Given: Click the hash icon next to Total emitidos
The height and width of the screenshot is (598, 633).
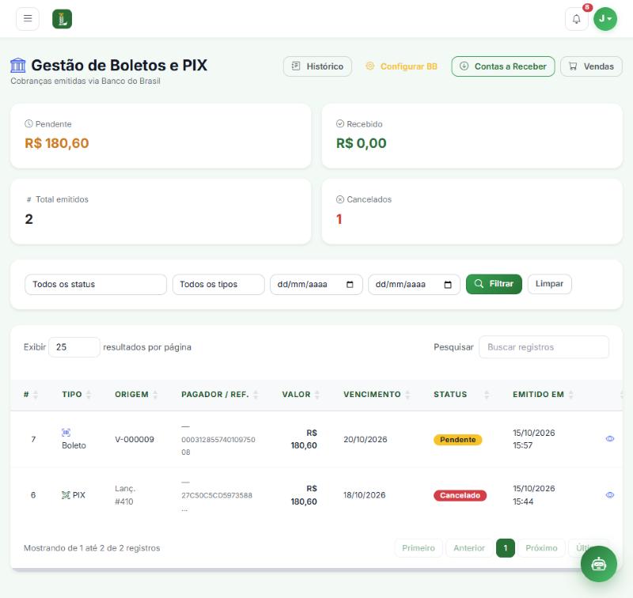Looking at the screenshot, I should (x=28, y=199).
